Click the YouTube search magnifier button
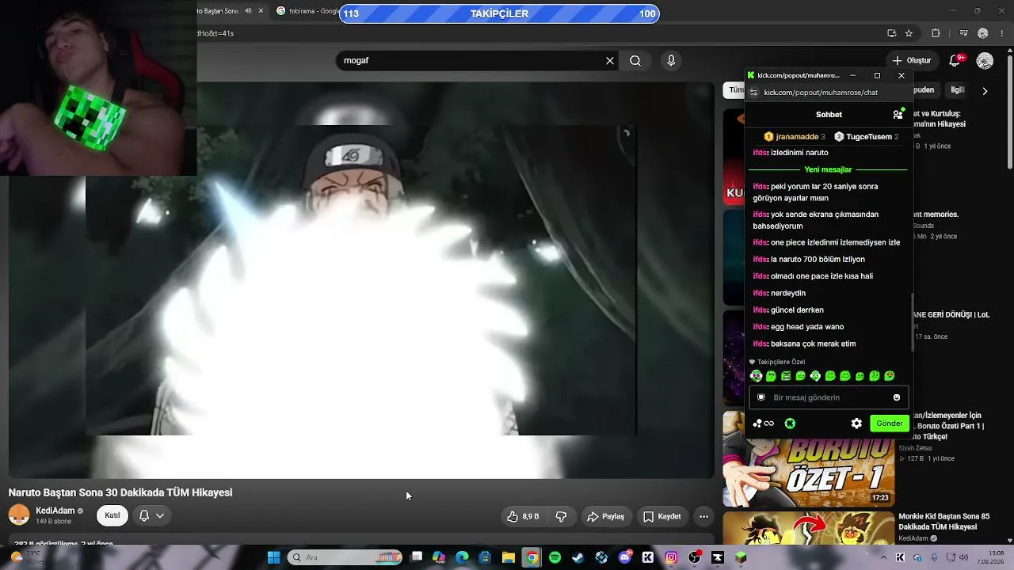This screenshot has height=570, width=1014. click(x=635, y=61)
